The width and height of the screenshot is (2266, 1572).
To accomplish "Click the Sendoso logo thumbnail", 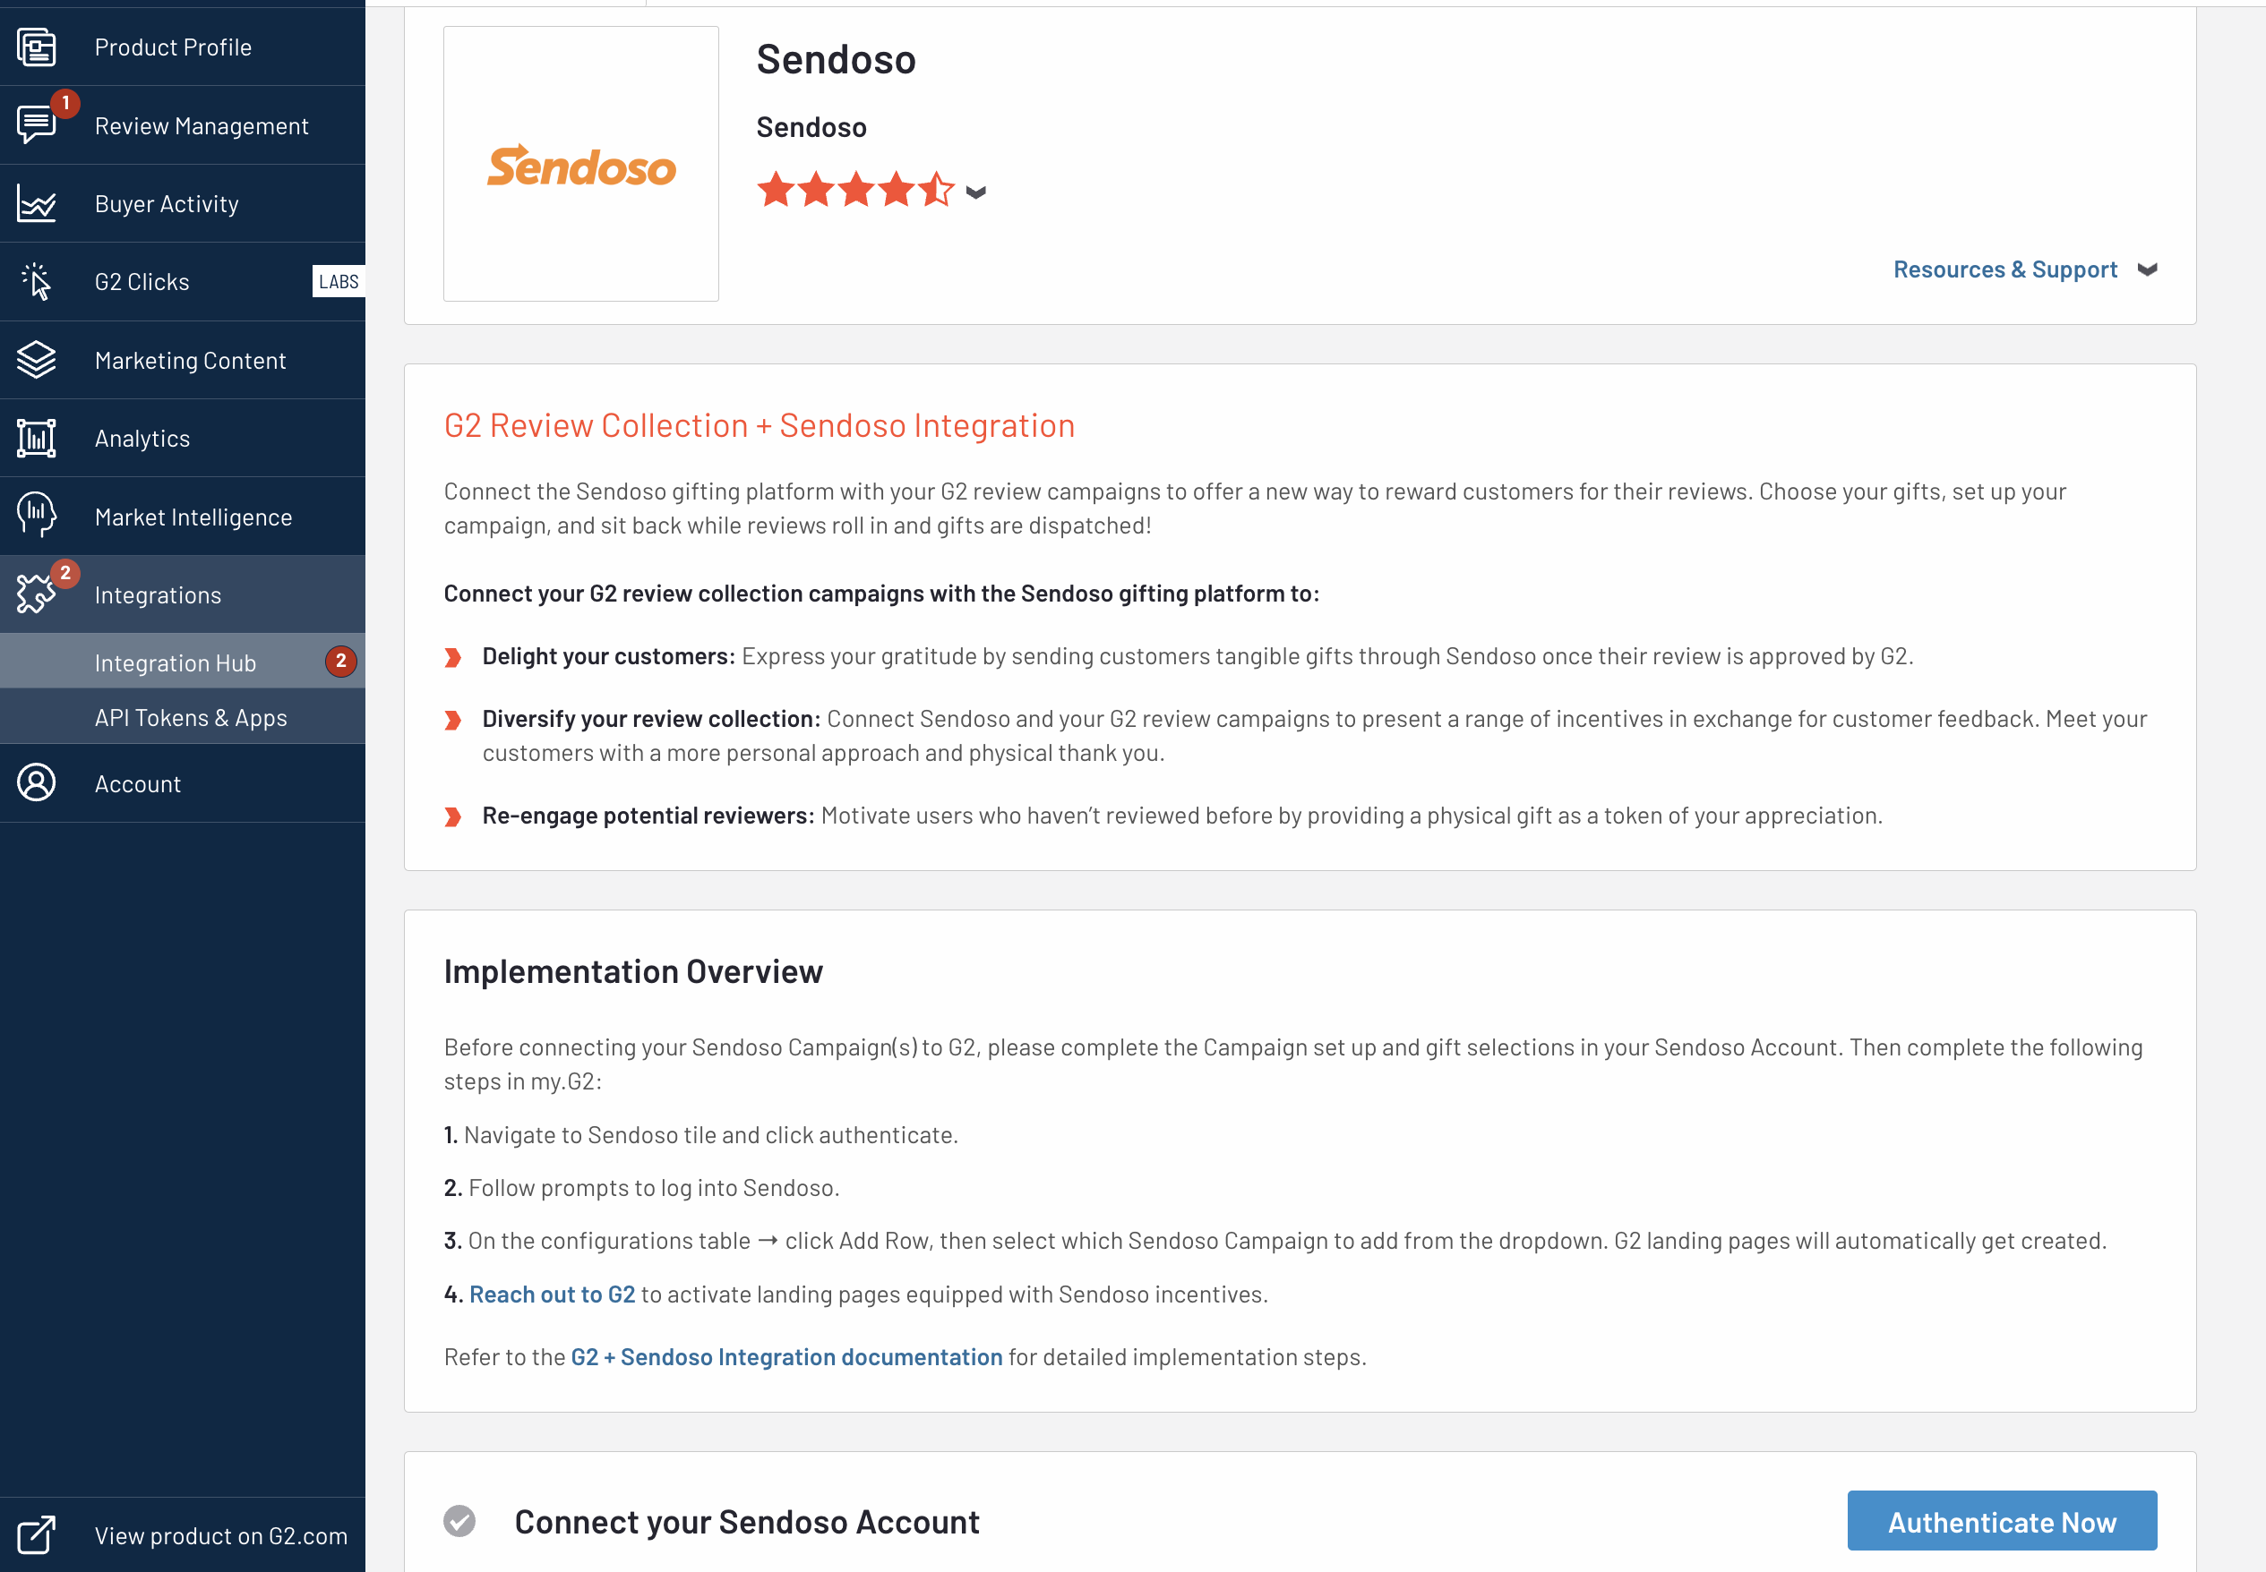I will (581, 165).
